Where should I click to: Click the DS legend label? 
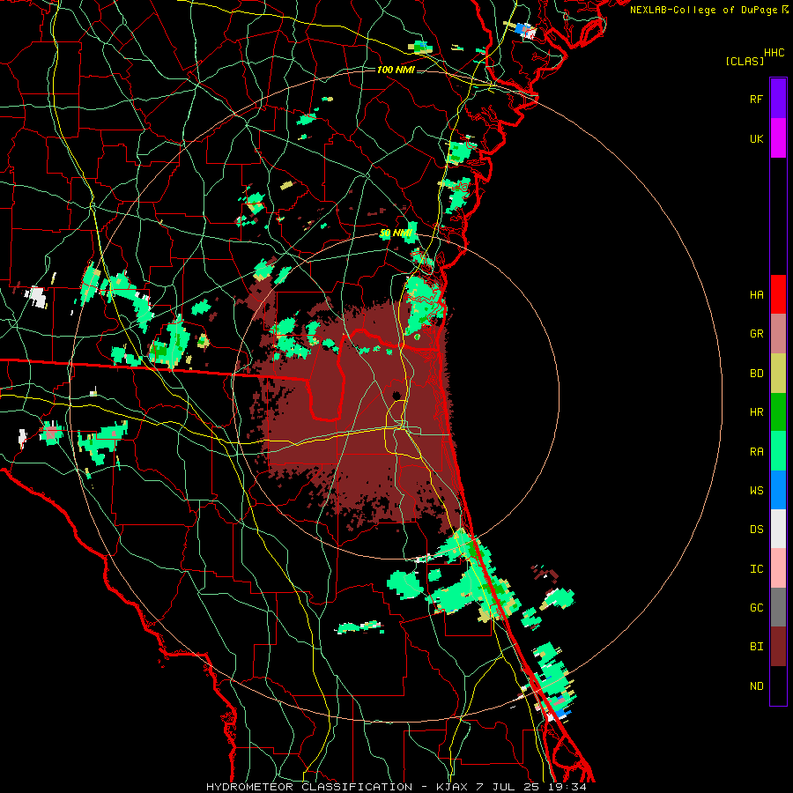point(756,529)
